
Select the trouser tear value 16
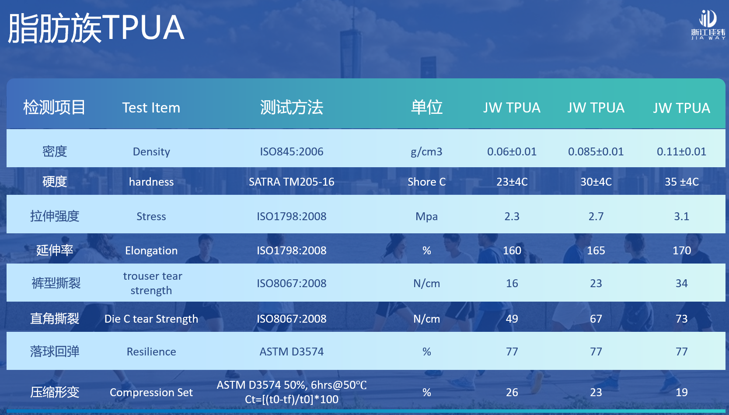pos(512,283)
